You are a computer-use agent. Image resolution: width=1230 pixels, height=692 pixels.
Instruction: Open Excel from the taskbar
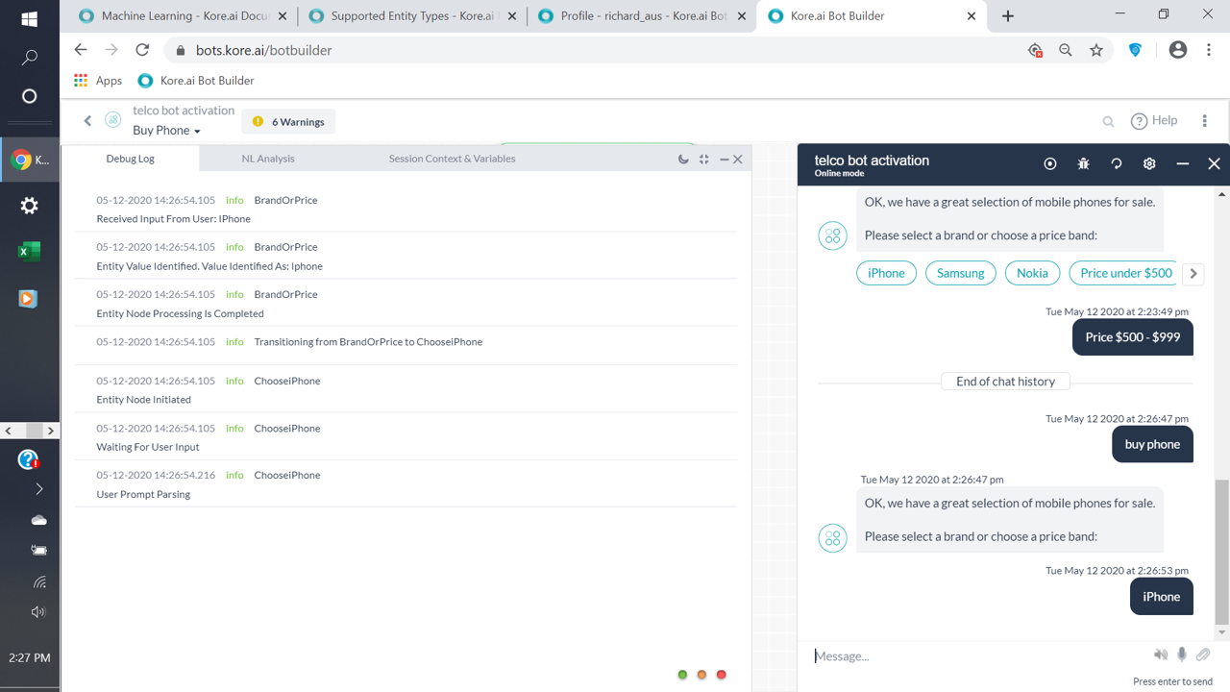[x=29, y=252]
